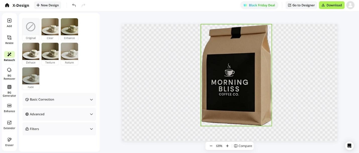This screenshot has width=359, height=153.
Task: Go to the home icon
Action: (x=7, y=5)
